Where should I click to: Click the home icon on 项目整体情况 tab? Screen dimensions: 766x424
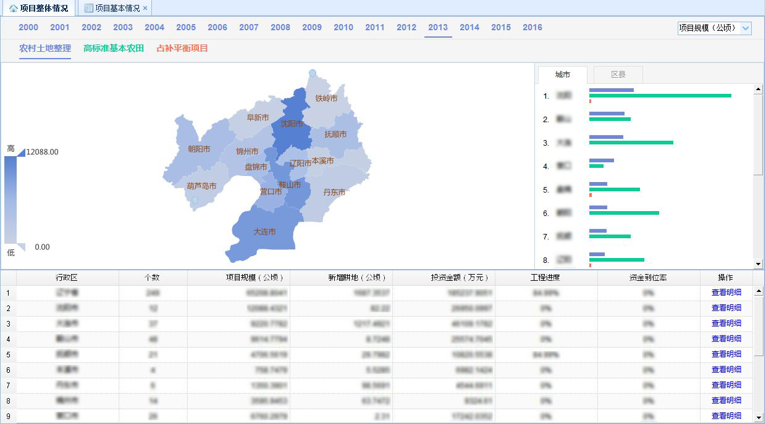(13, 9)
